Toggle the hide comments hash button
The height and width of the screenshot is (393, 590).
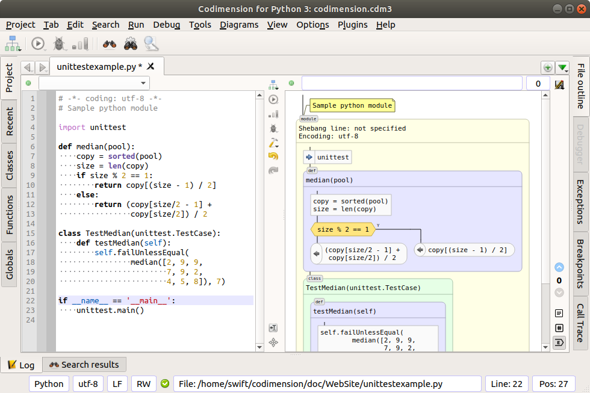coord(559,328)
